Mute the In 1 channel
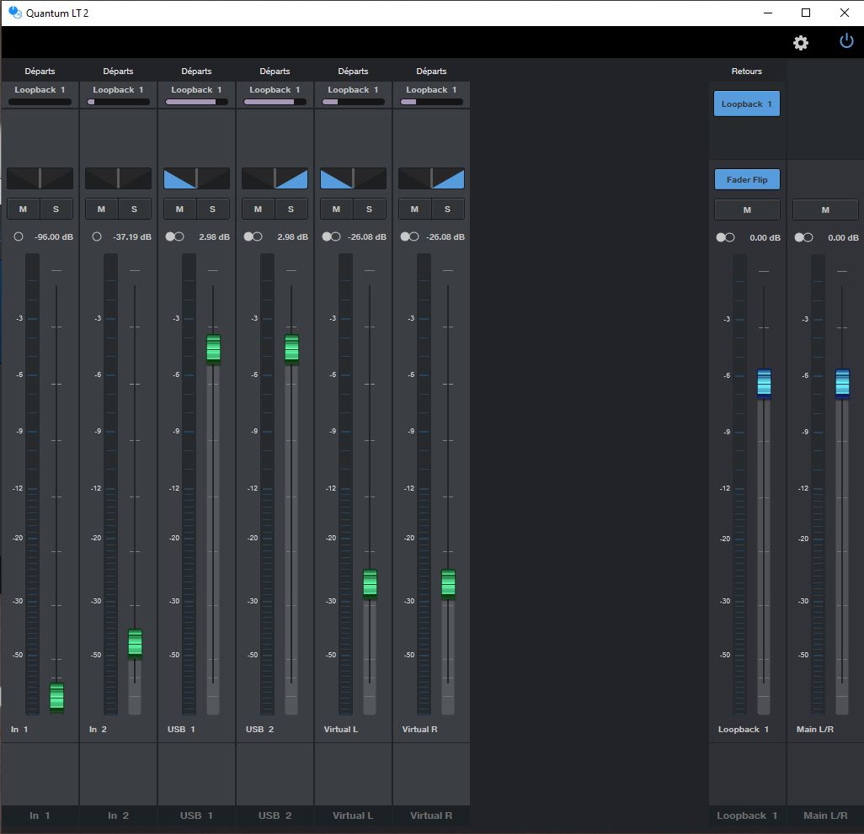Image resolution: width=864 pixels, height=834 pixels. [x=23, y=209]
